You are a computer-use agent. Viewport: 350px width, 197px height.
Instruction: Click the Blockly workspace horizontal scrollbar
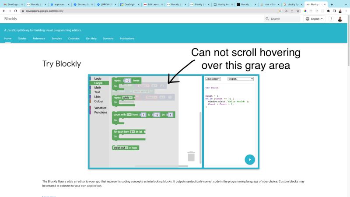pyautogui.click(x=161, y=166)
